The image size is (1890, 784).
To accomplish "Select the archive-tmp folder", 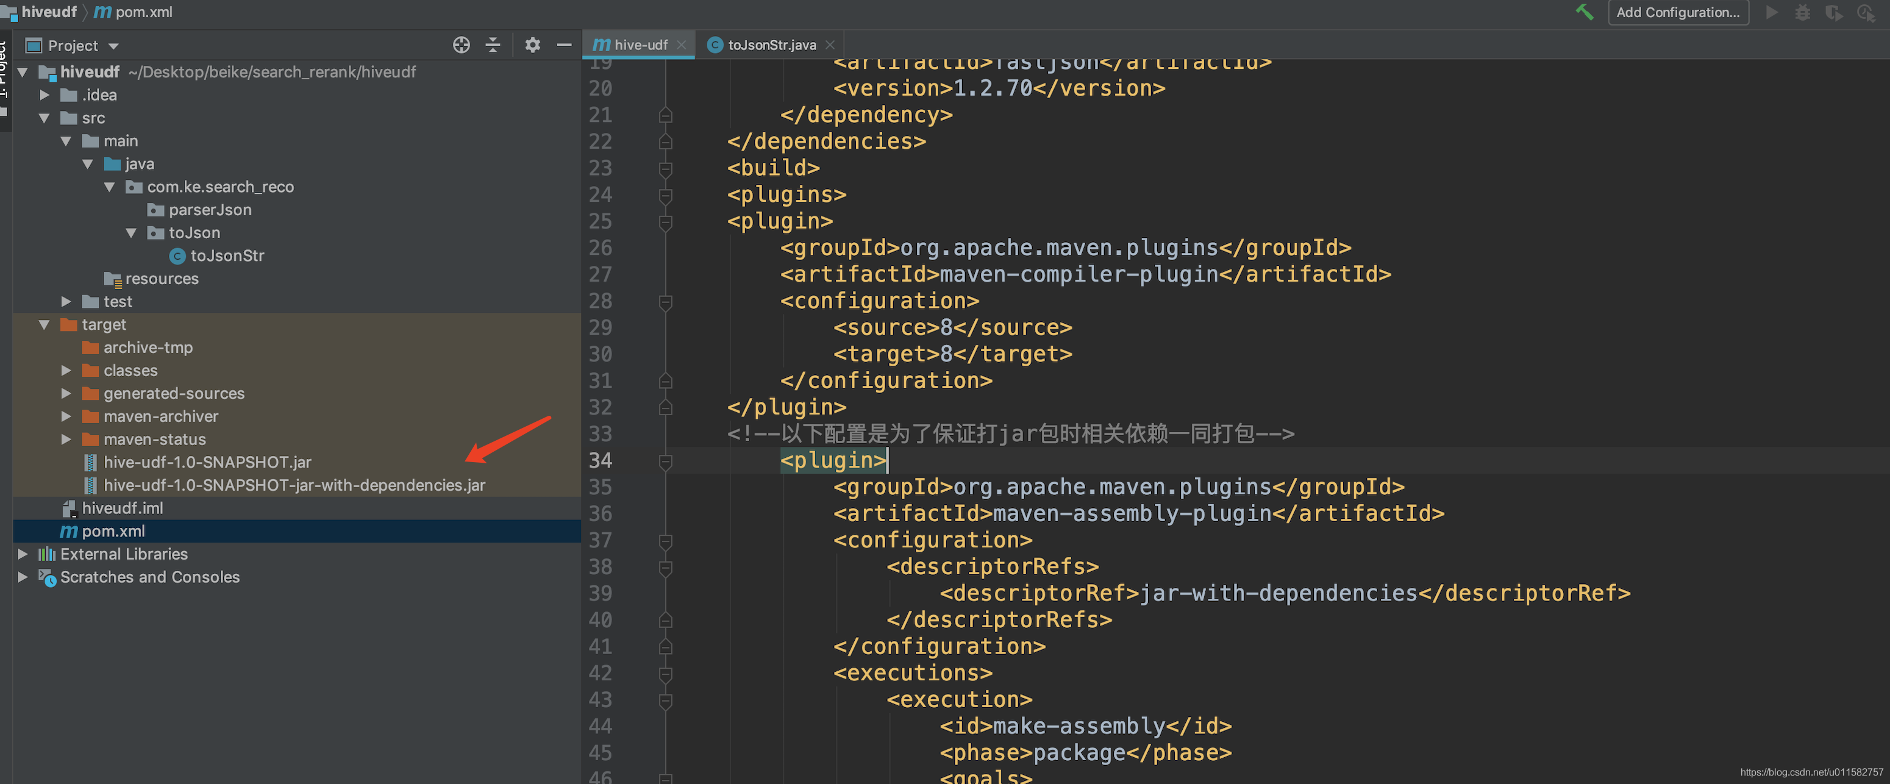I will 148,347.
